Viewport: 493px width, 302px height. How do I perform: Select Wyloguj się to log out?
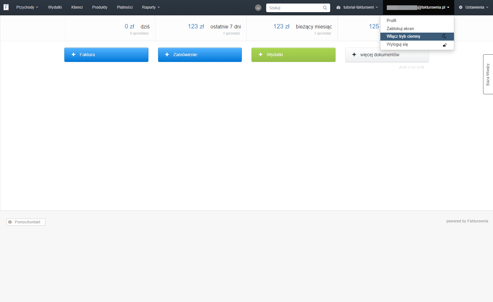click(x=417, y=44)
